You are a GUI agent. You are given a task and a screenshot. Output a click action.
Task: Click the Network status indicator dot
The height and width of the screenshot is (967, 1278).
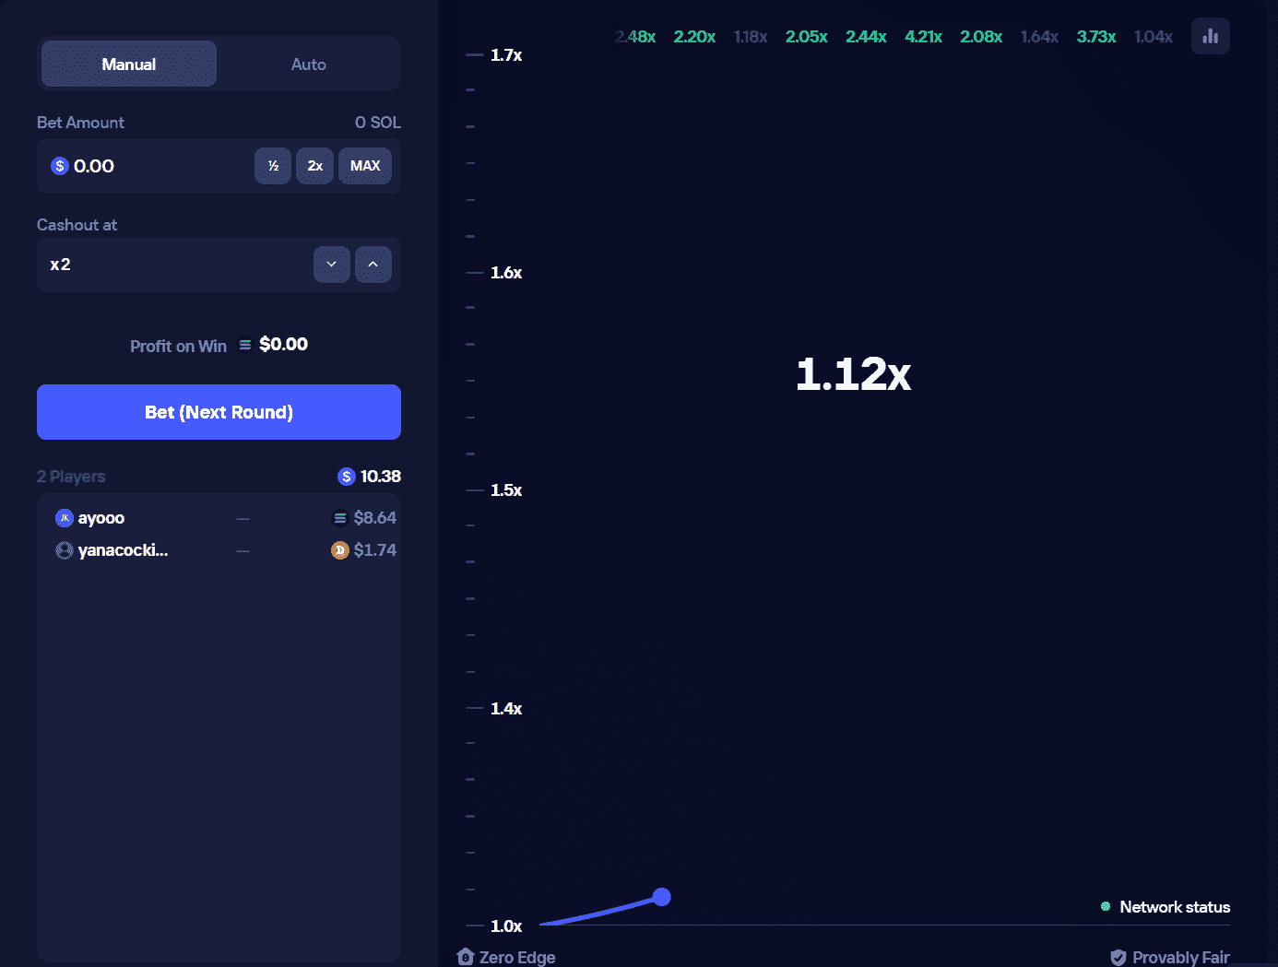point(1105,907)
